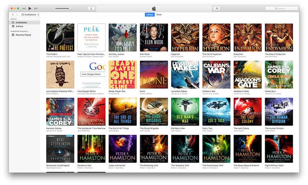
Task: Select Audiobooks in the sidebar
Action: 24,23
